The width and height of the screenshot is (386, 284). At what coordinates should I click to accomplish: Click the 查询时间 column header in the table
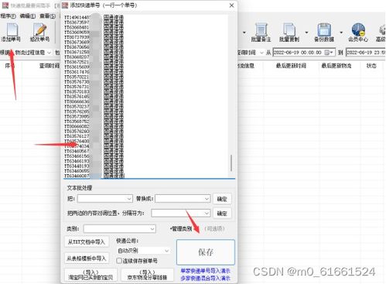click(50, 66)
